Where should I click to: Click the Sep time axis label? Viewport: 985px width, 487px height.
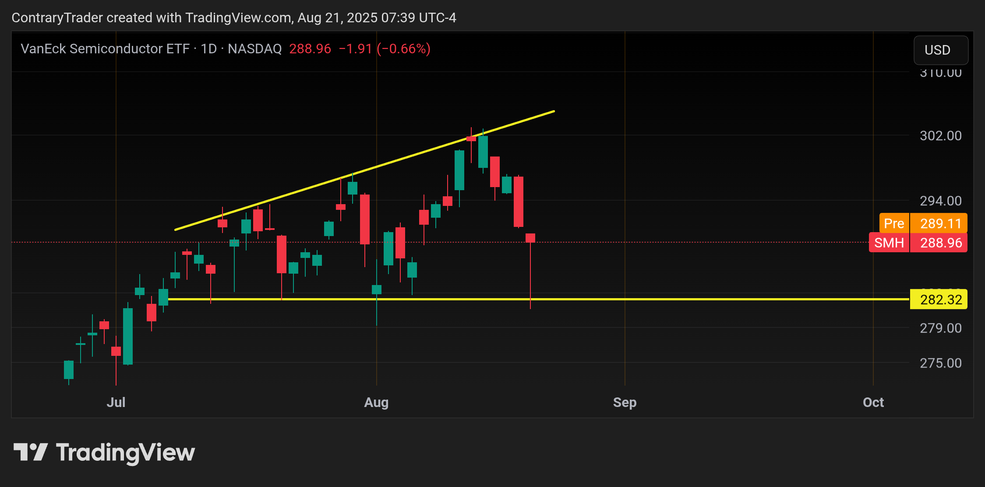coord(625,402)
